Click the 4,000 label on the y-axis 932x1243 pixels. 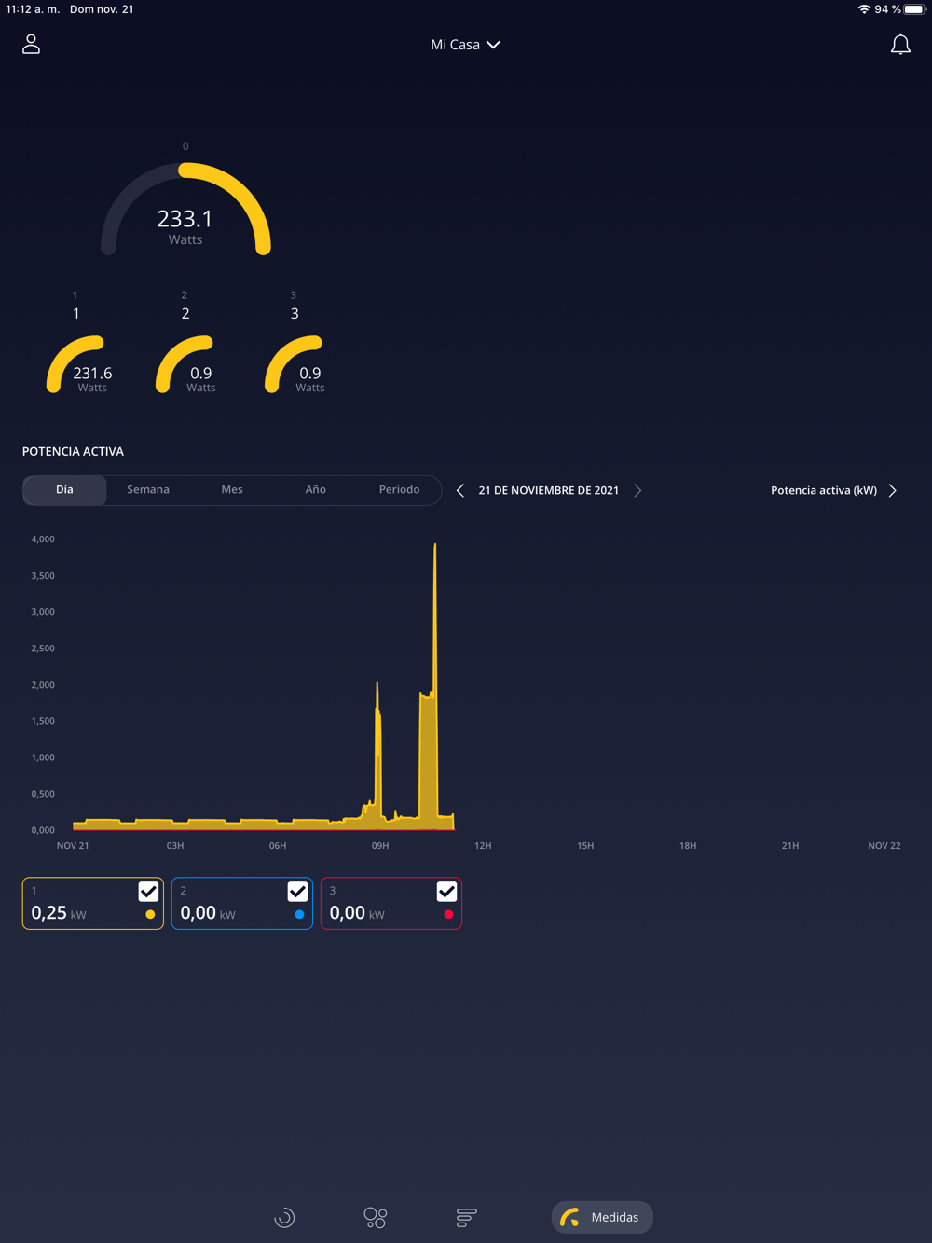43,540
